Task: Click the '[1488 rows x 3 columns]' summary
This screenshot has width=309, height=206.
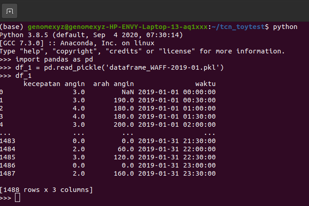Action: point(46,190)
